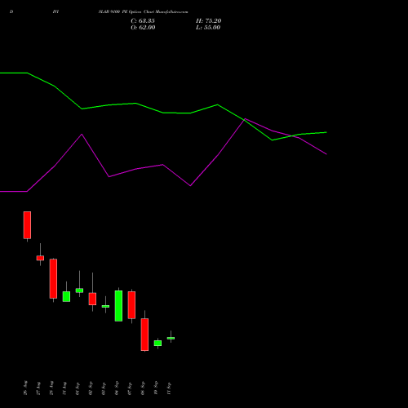Select the 26 Aug date label on axis
The width and height of the screenshot is (408, 408).
pos(25,388)
